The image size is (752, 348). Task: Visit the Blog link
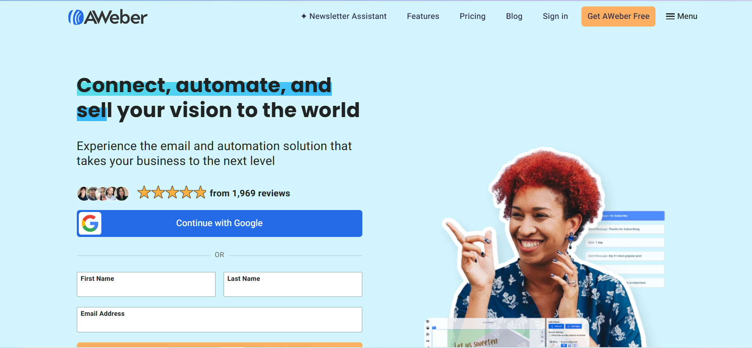514,16
